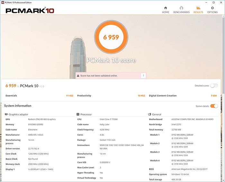Image resolution: width=225 pixels, height=182 pixels.
Task: Click the total storage value 488.38 GB
Action: 176,179
